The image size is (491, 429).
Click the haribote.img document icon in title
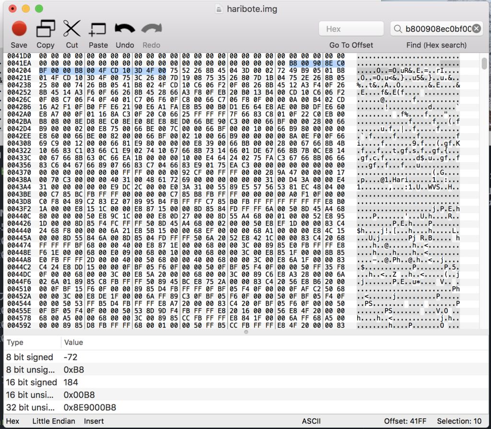coord(219,9)
